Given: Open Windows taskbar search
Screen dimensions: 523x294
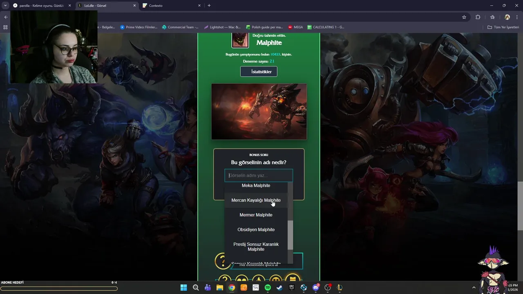Looking at the screenshot, I should (x=196, y=287).
